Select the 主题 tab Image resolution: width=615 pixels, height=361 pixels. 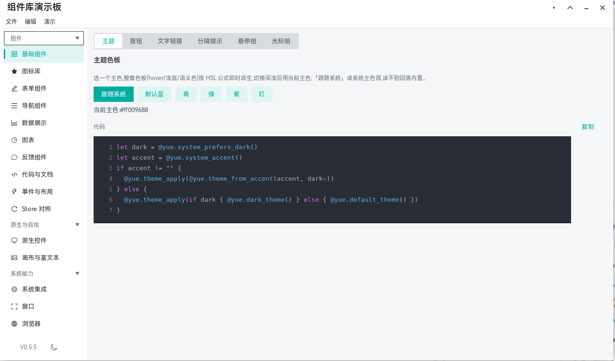pyautogui.click(x=109, y=41)
